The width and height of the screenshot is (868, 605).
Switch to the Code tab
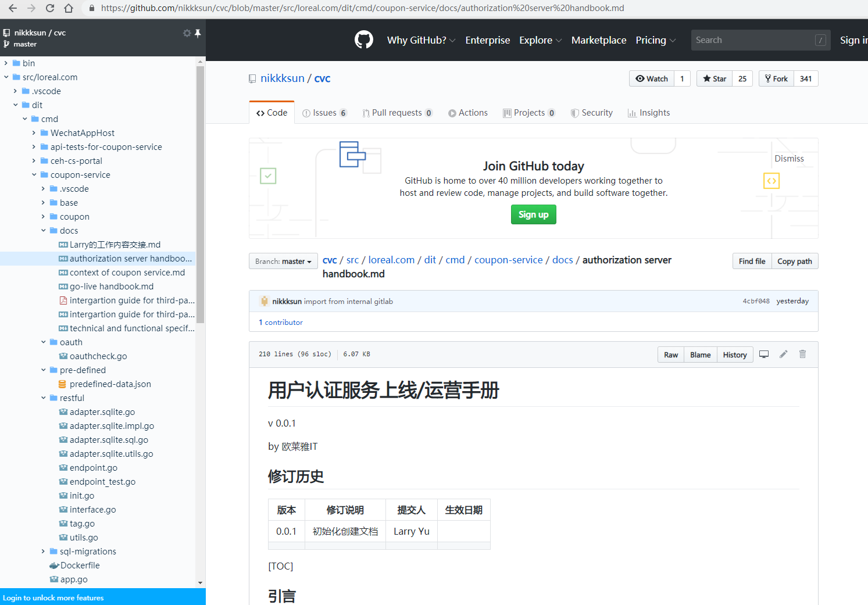click(272, 113)
